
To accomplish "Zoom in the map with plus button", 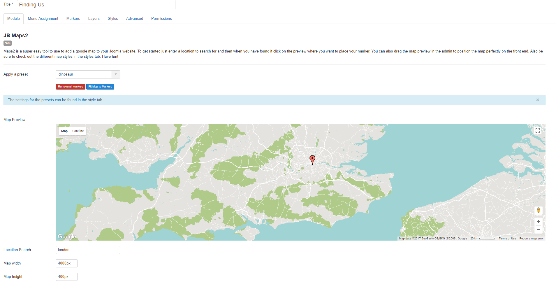I will pyautogui.click(x=538, y=222).
